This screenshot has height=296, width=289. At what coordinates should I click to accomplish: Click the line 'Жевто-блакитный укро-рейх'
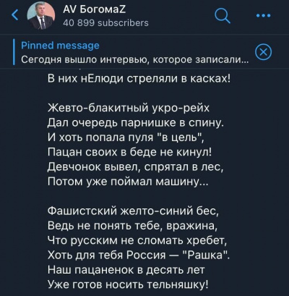(129, 108)
